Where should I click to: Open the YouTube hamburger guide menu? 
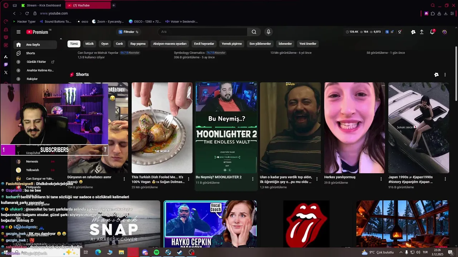[x=19, y=32]
